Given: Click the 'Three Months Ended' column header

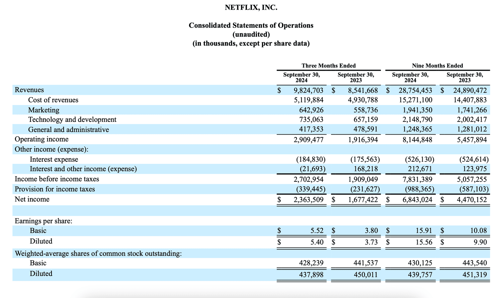Looking at the screenshot, I should click(x=329, y=66).
